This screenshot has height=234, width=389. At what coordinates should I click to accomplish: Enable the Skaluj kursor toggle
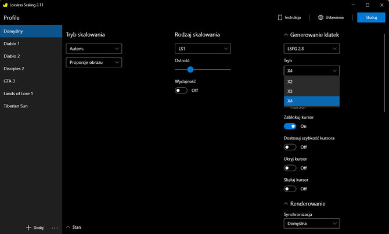(x=290, y=189)
